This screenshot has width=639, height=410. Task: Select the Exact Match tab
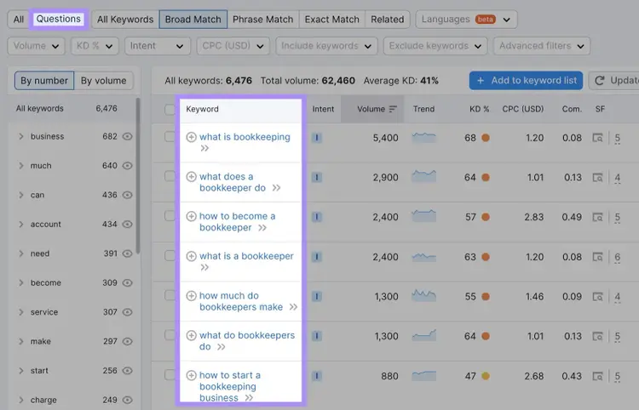[331, 20]
